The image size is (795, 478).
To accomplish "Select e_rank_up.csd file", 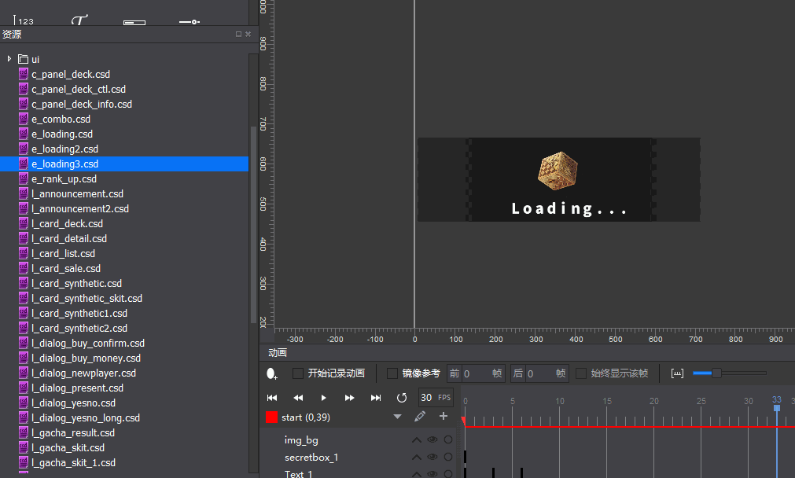I will [x=64, y=179].
